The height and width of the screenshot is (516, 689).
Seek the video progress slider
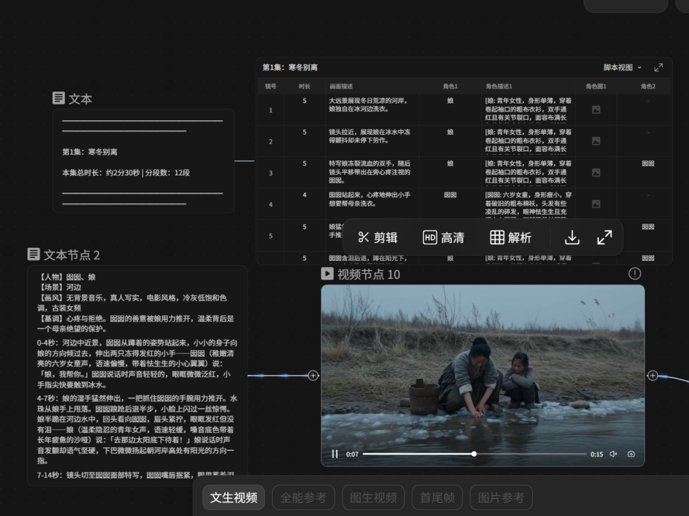(475, 453)
